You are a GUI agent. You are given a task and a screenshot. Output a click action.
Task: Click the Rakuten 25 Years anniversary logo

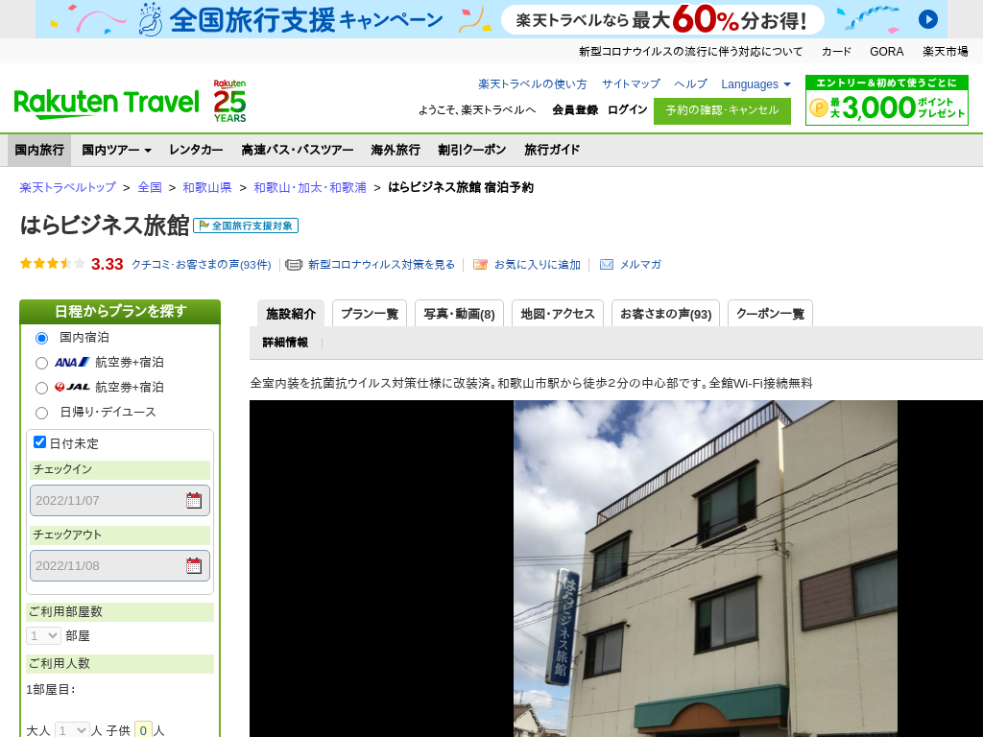229,101
